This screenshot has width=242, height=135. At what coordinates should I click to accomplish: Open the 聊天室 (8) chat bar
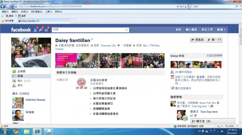point(213,121)
